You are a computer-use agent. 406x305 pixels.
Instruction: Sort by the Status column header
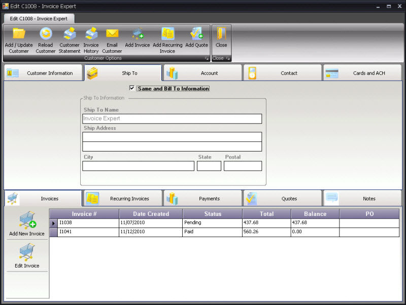coord(213,214)
